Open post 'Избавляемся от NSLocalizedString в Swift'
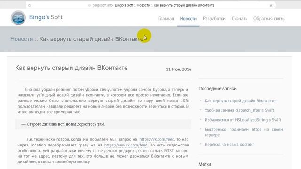The width and height of the screenshot is (301, 169). pyautogui.click(x=243, y=120)
